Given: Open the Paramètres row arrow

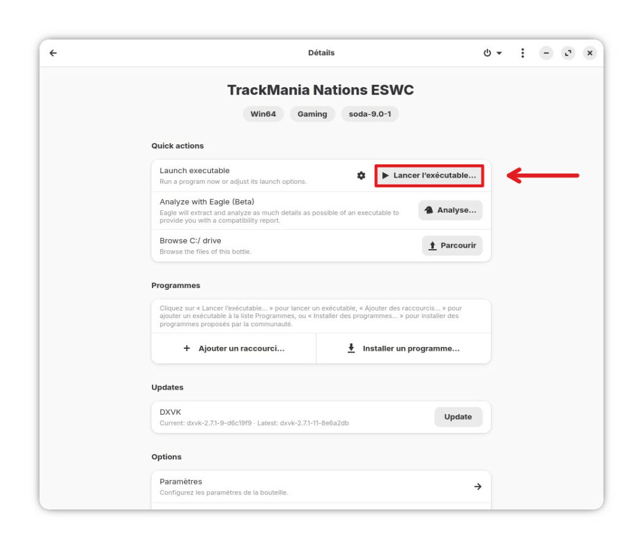Looking at the screenshot, I should [477, 486].
